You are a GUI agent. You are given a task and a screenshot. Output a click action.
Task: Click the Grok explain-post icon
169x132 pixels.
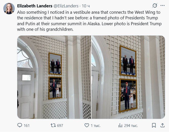click(155, 6)
